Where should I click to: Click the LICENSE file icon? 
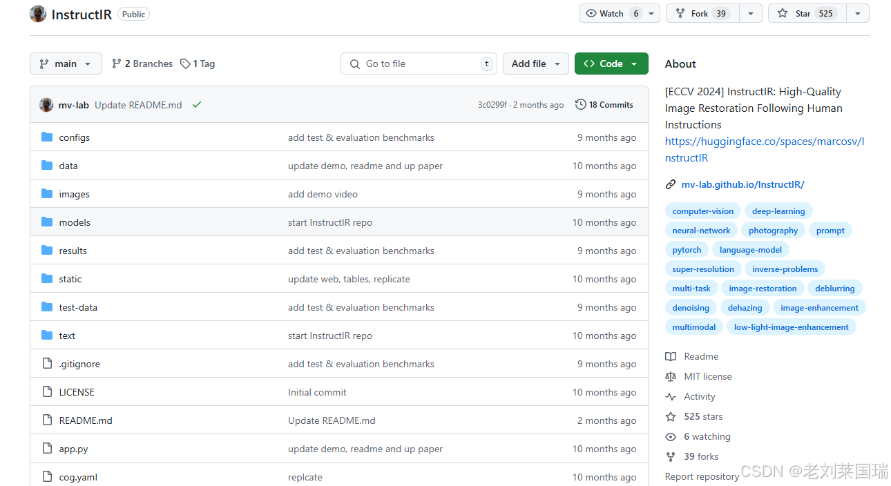(x=47, y=392)
